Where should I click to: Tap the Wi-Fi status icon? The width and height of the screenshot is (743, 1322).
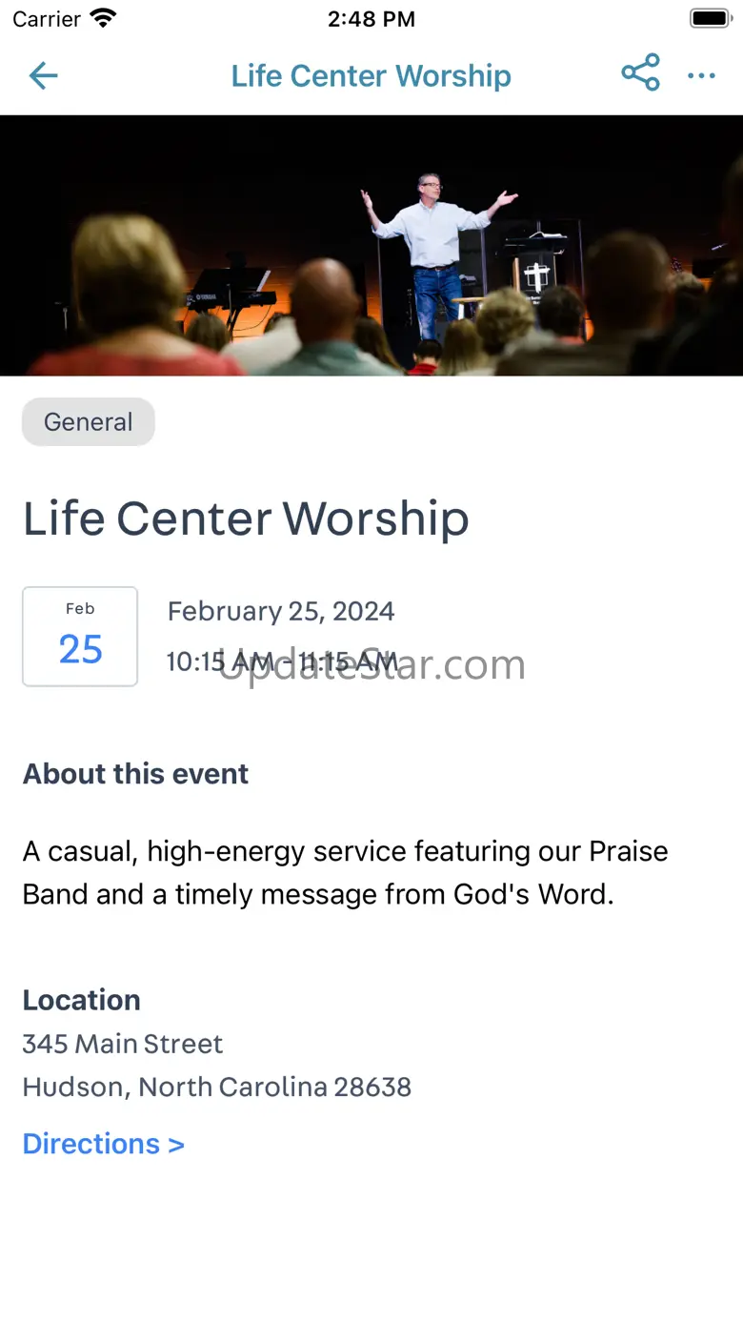pyautogui.click(x=103, y=18)
